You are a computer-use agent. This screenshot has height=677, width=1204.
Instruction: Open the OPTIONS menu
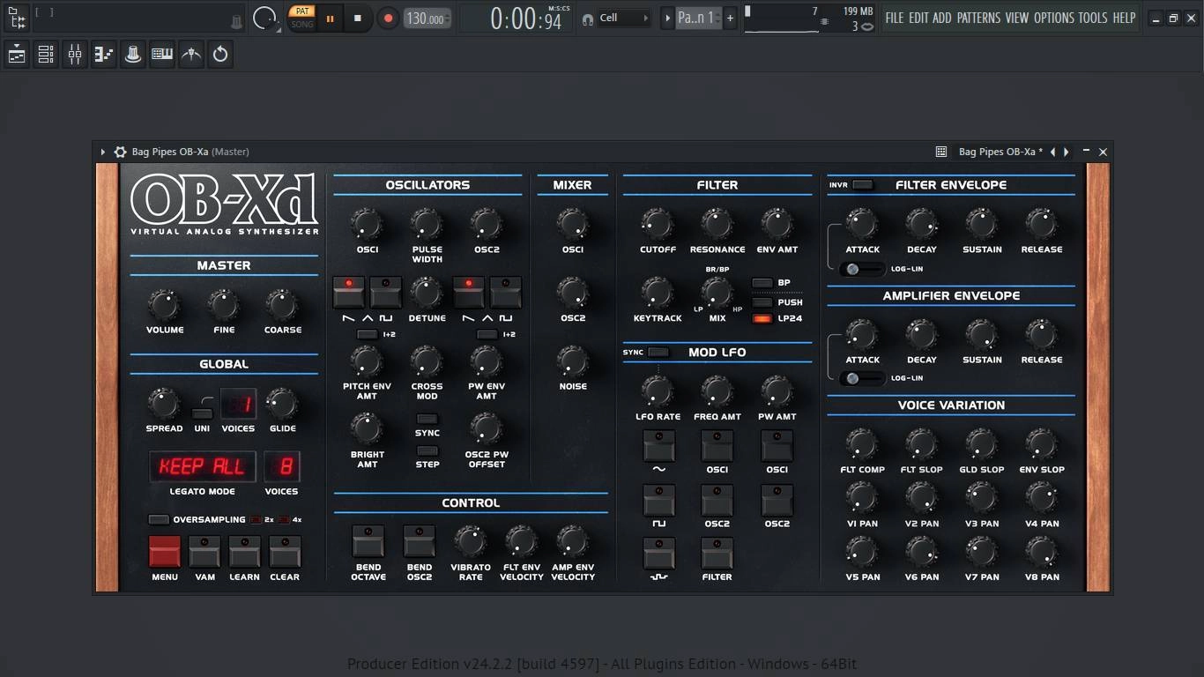tap(1054, 18)
